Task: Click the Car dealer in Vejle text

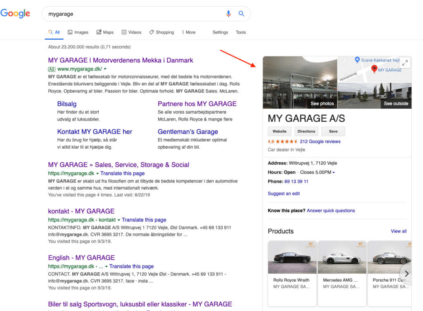Action: pos(286,150)
